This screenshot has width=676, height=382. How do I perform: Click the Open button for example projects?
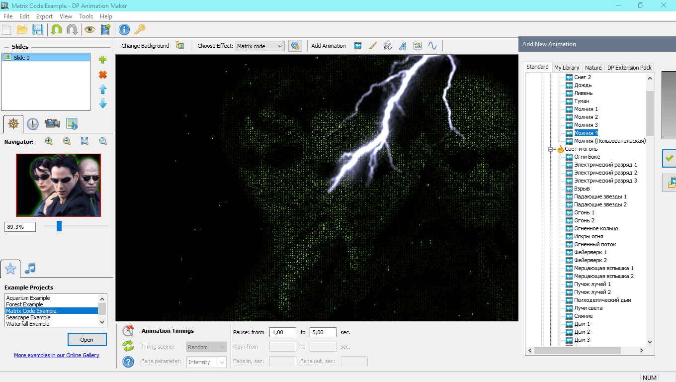click(x=87, y=340)
